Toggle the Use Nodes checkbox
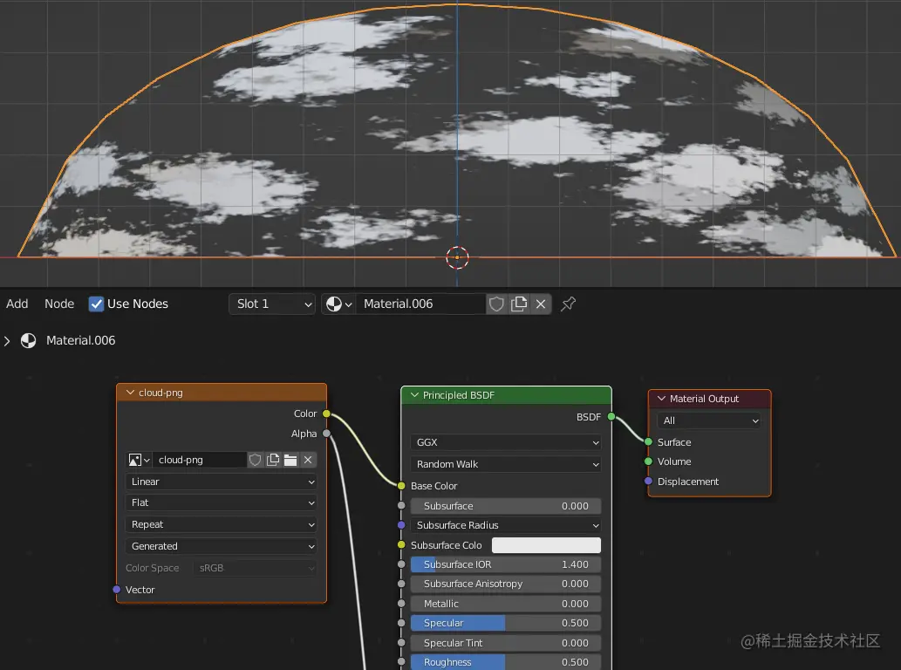 (x=97, y=304)
